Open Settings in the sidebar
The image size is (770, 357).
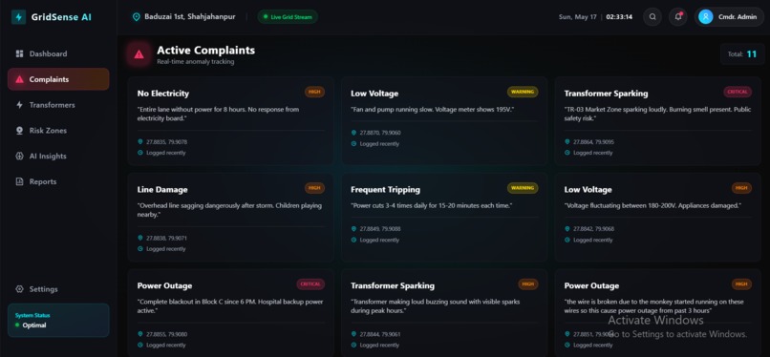tap(58, 289)
